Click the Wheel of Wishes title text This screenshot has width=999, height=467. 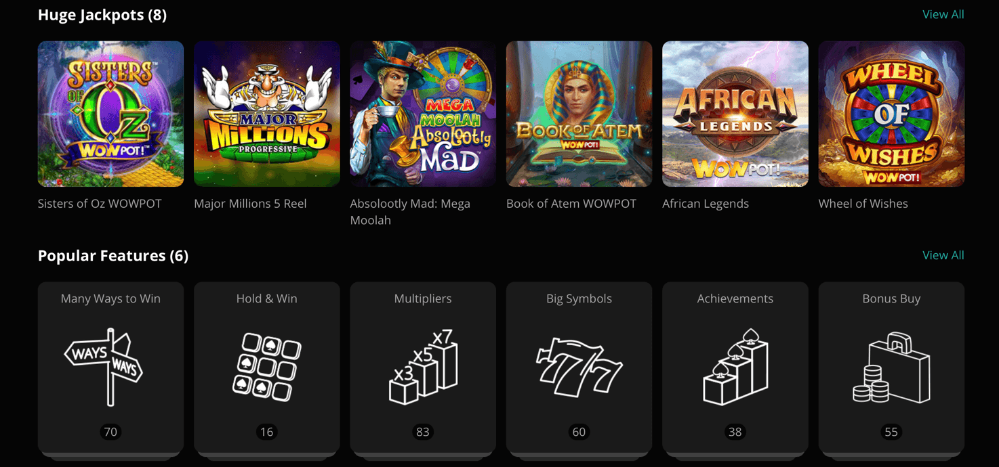[863, 204]
